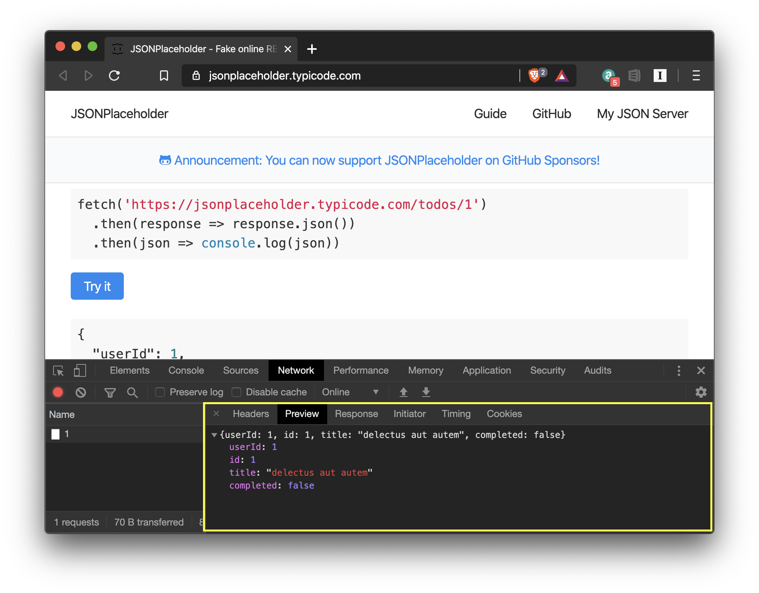The height and width of the screenshot is (593, 759).
Task: Select request 1 in Name list
Action: (x=67, y=434)
